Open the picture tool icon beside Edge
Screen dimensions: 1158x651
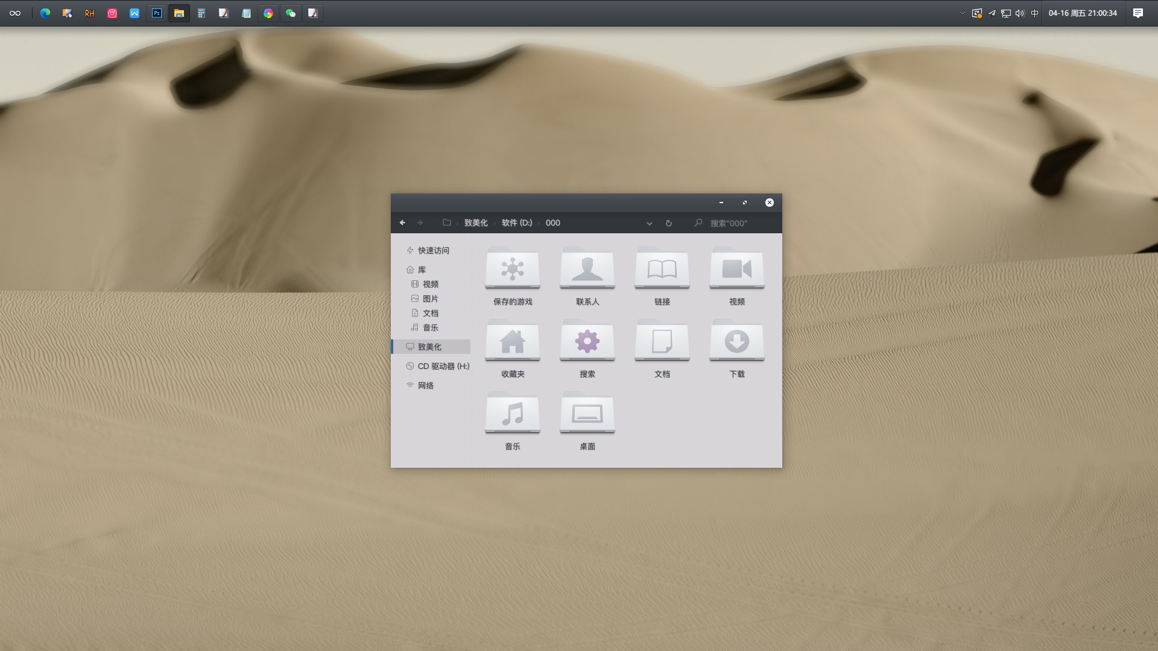point(67,13)
